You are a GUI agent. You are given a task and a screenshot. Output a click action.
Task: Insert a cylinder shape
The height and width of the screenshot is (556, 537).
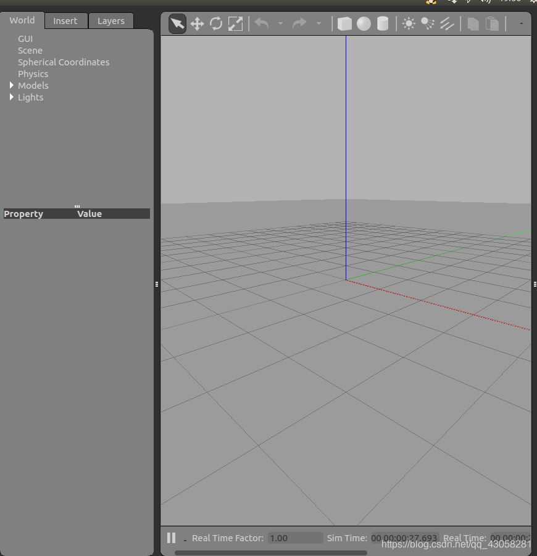383,24
